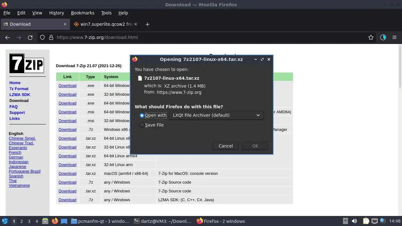
Task: Open the FAQ sidebar link
Action: [x=14, y=107]
